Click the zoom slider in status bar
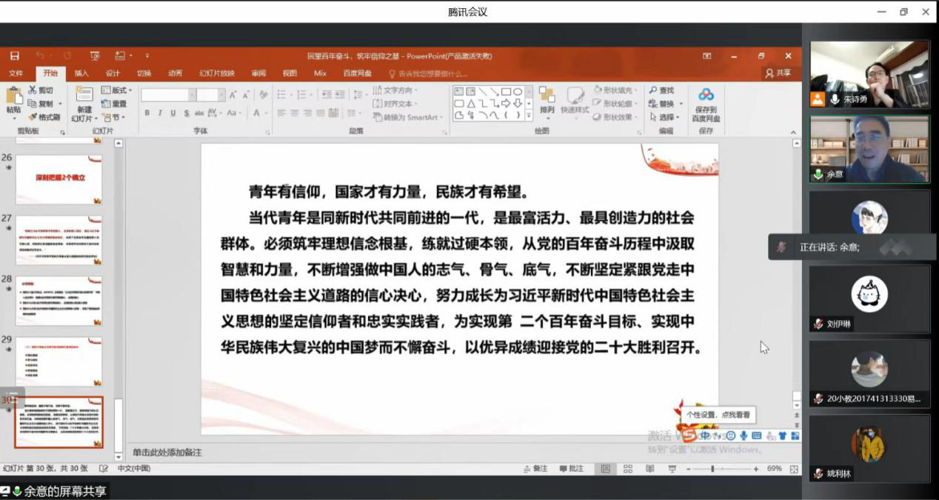The image size is (939, 500). (x=712, y=469)
